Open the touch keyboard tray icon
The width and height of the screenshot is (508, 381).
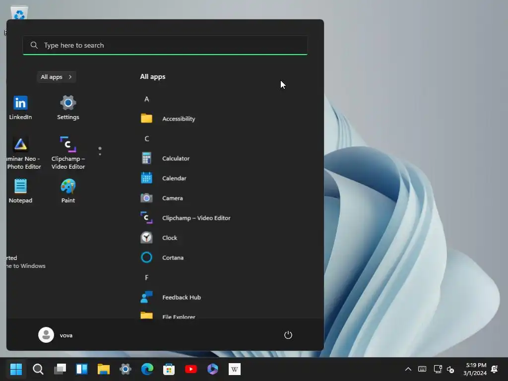(422, 369)
